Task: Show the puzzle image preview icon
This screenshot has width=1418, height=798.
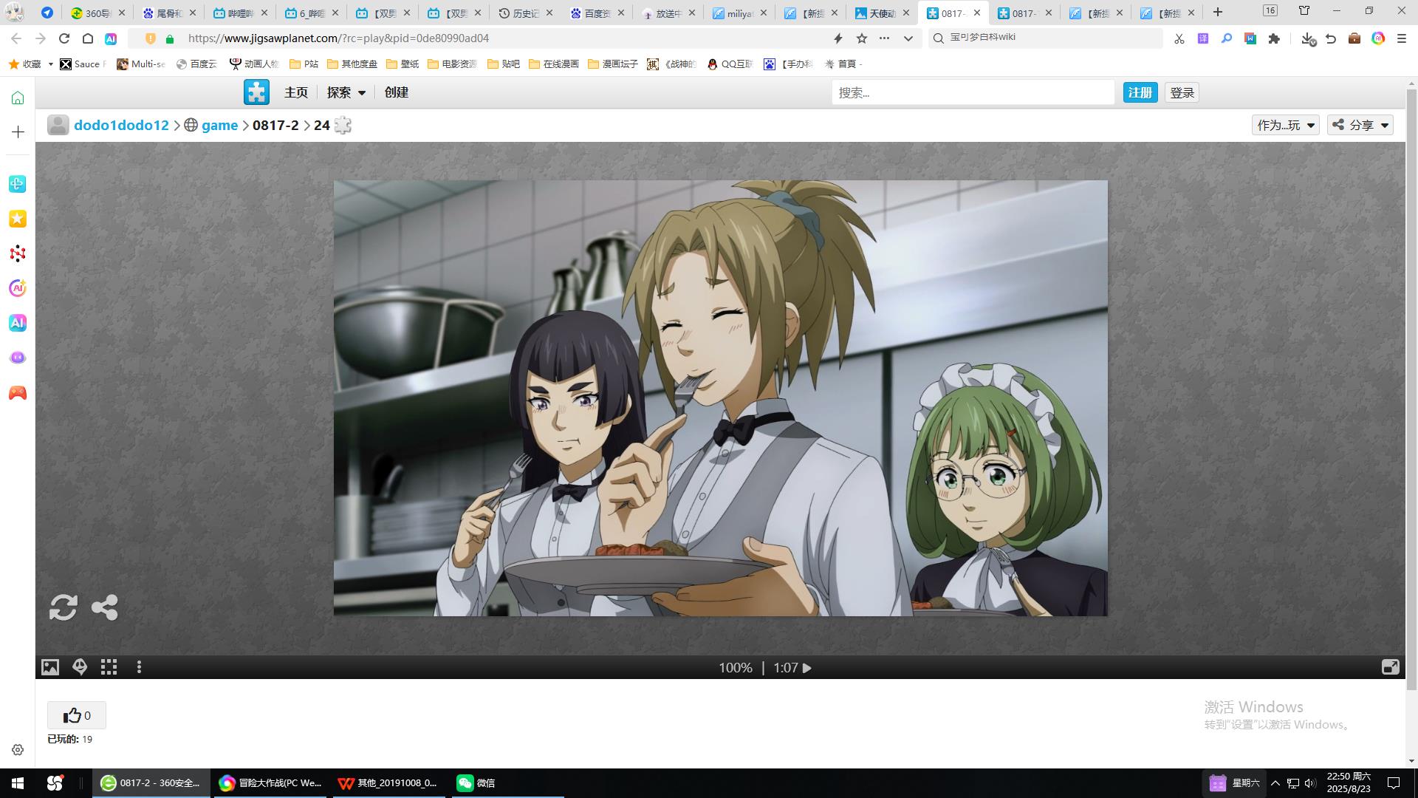Action: pyautogui.click(x=50, y=668)
